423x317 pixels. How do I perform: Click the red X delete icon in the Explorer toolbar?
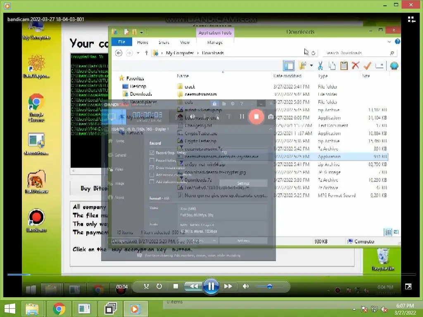click(356, 65)
